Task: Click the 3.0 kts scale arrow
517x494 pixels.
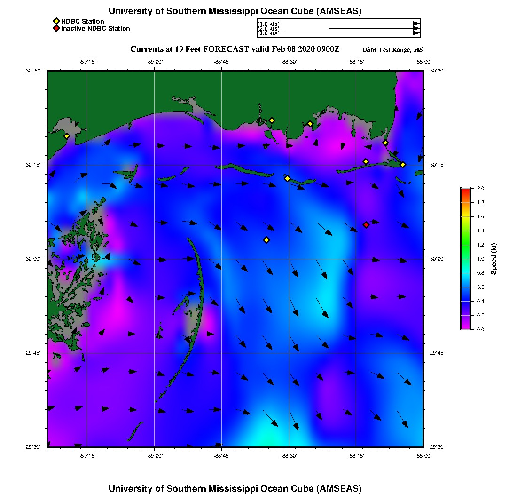Action: coord(352,33)
